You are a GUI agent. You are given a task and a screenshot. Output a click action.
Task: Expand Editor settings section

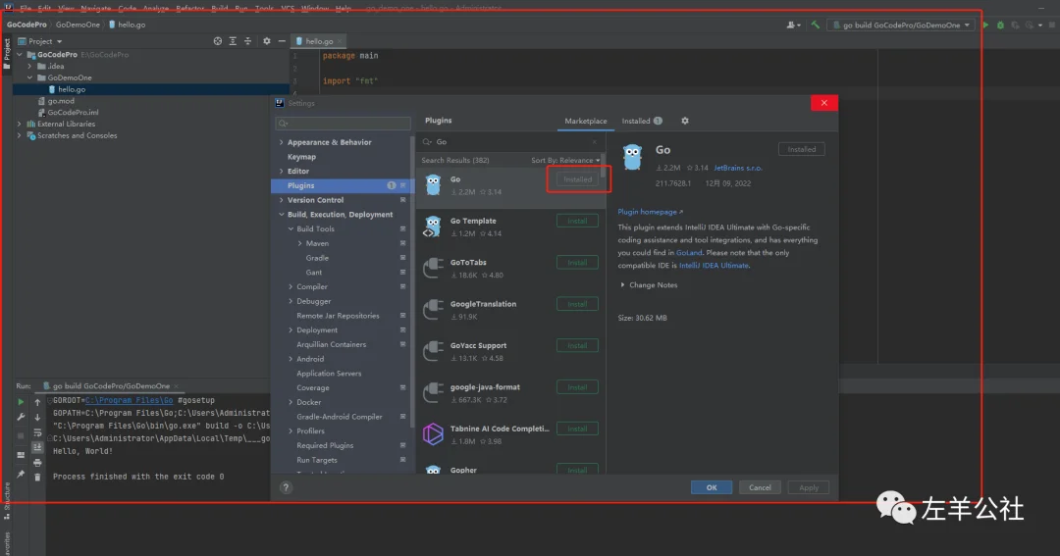[x=282, y=172]
